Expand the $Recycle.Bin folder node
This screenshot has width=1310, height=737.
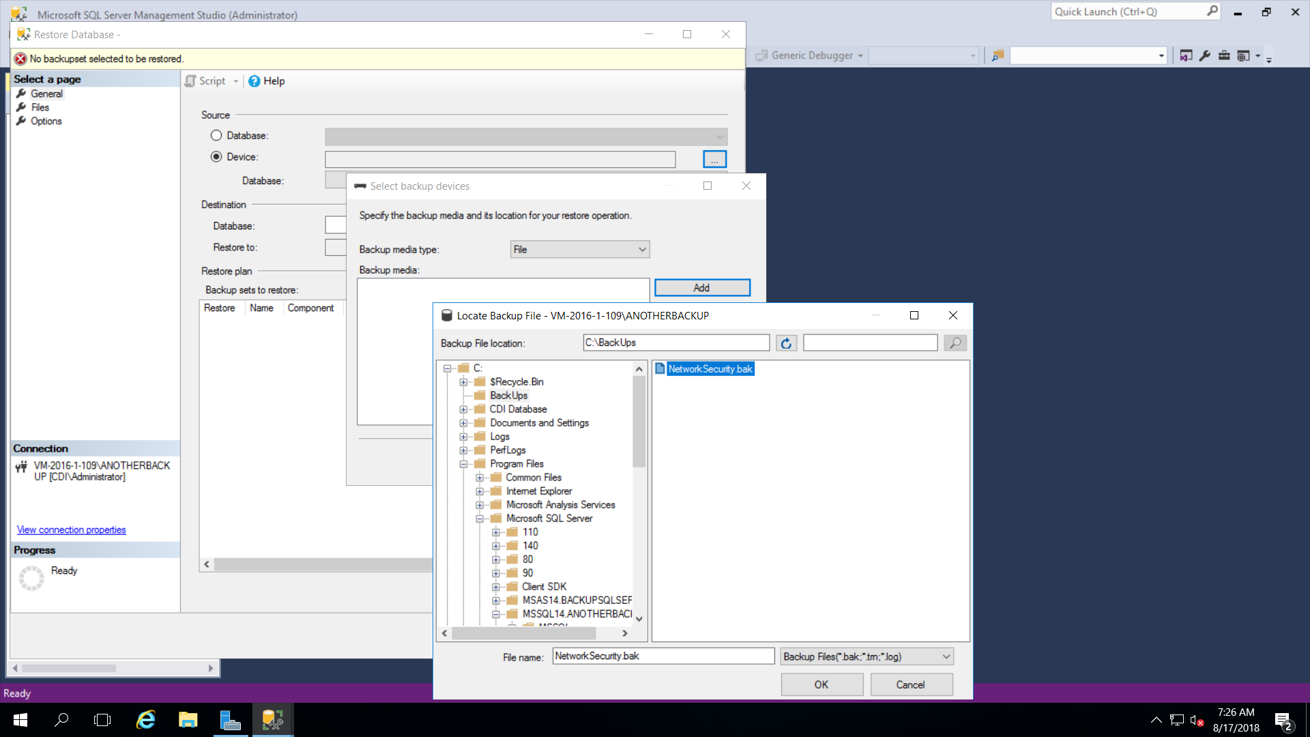pyautogui.click(x=463, y=382)
